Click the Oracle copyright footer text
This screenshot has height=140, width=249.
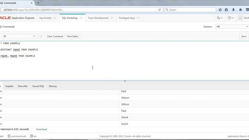(x=125, y=136)
